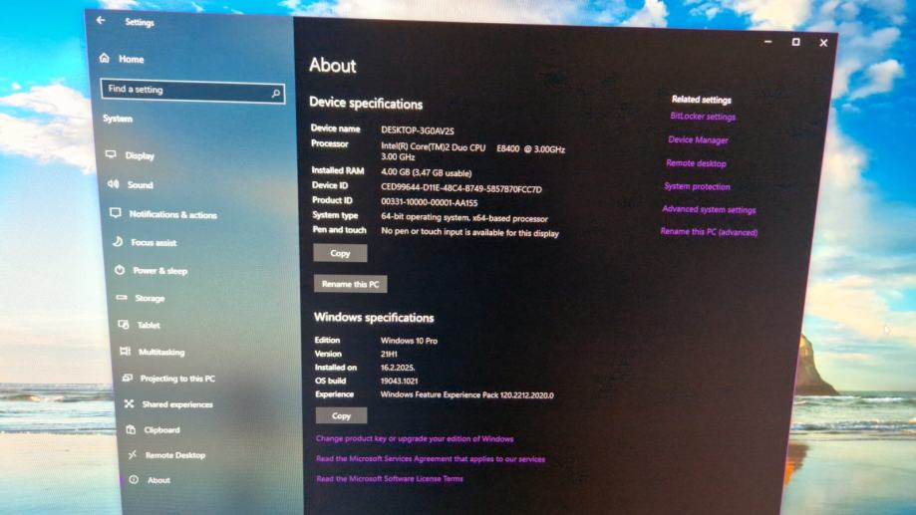The image size is (916, 515).
Task: Click device name DESKTOP-3G0AV2S
Action: [417, 130]
